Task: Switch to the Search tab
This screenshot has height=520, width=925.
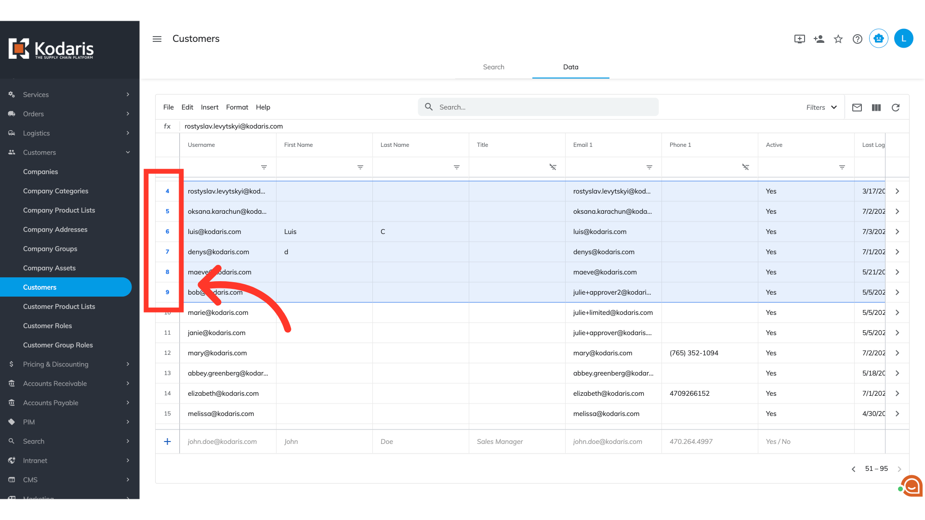Action: pos(494,67)
